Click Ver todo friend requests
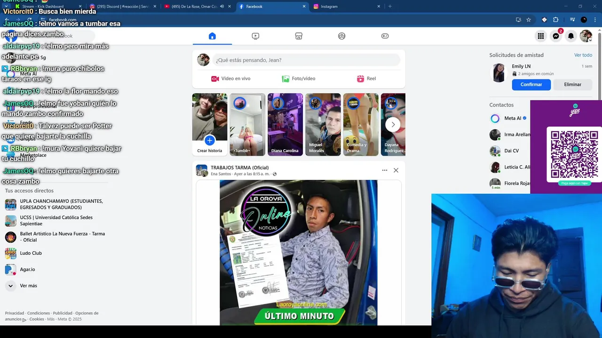 [x=583, y=55]
